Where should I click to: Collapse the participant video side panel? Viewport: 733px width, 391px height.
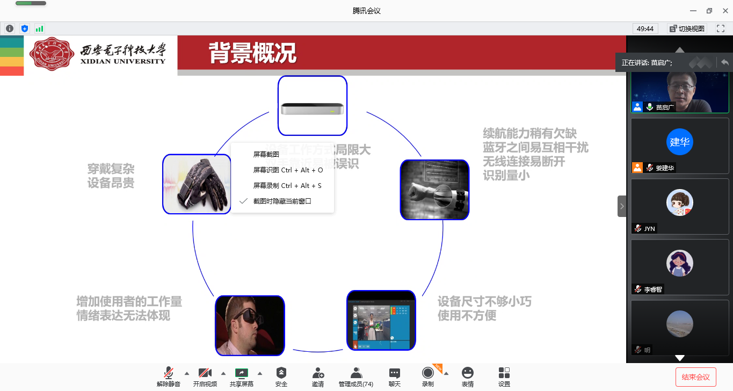(x=622, y=206)
